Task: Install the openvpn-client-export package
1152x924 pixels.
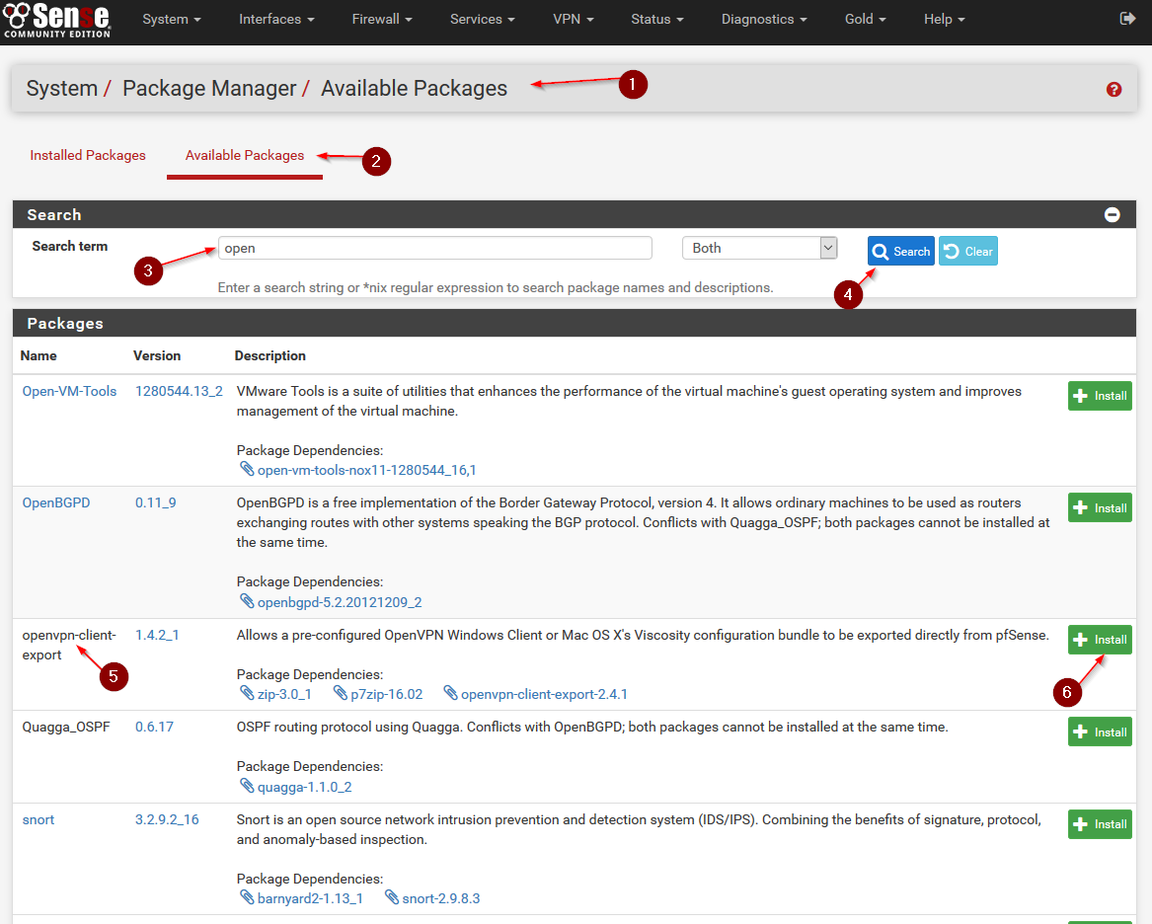Action: tap(1100, 640)
